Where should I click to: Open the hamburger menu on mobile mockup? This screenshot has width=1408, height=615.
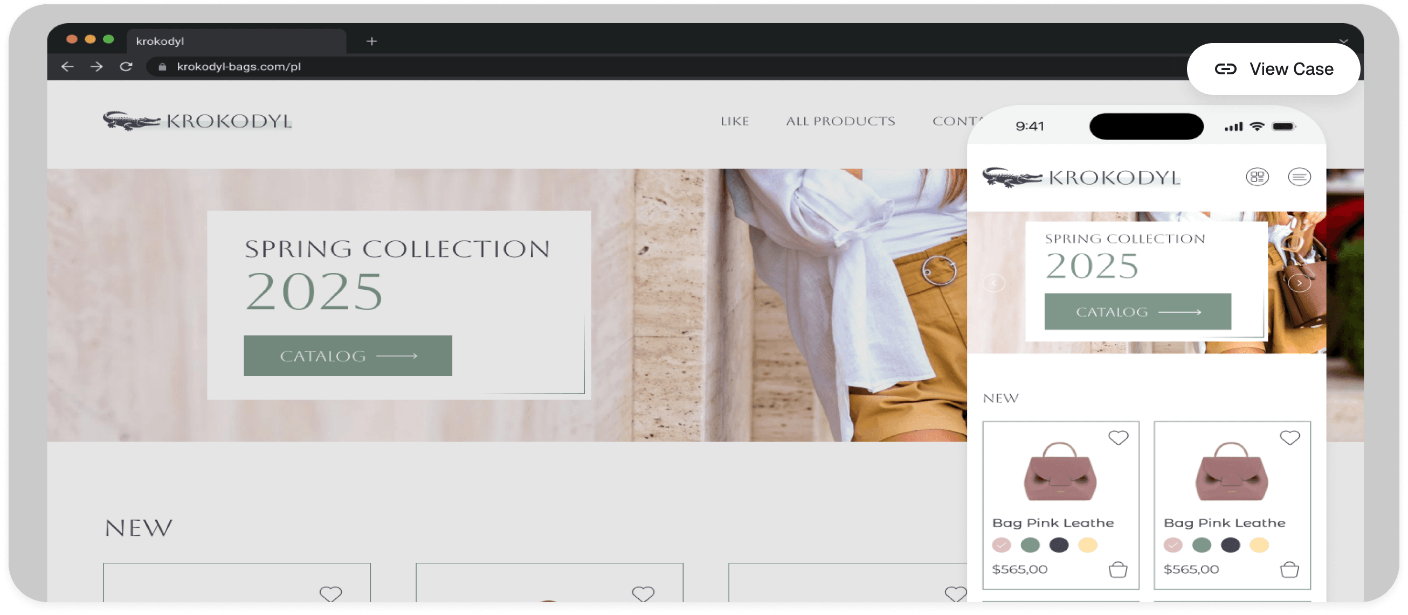coord(1300,177)
